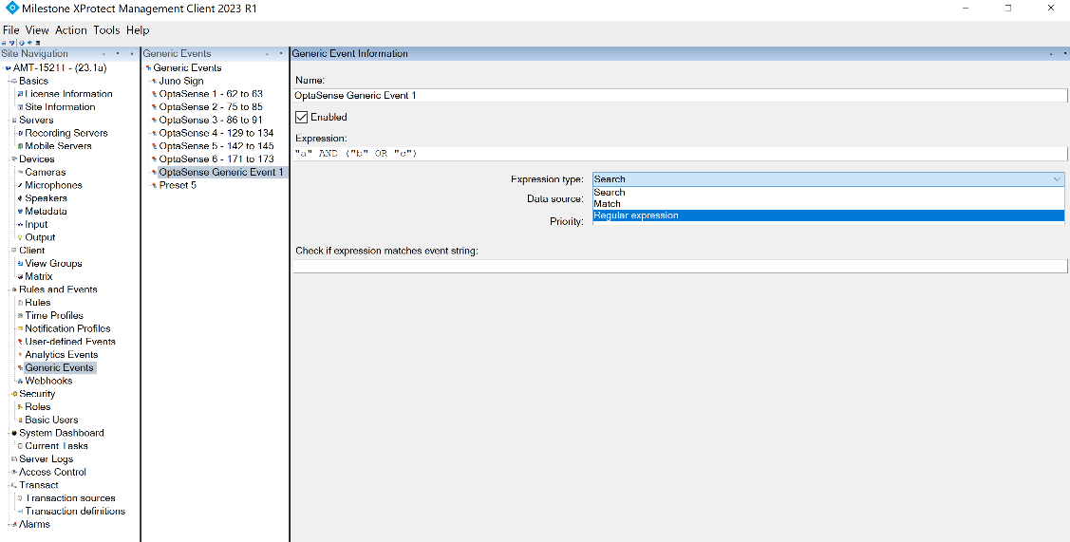Select OptaSense 6 - 171 to 173

coord(216,159)
